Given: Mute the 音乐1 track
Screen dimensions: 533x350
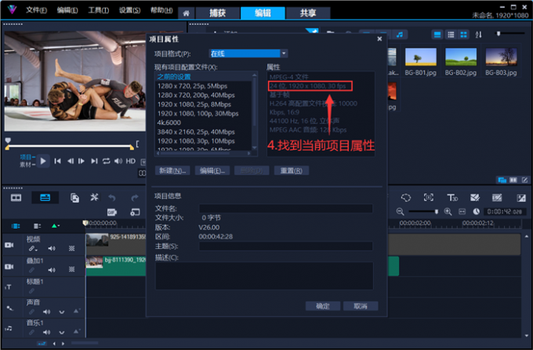Looking at the screenshot, I should tap(46, 332).
